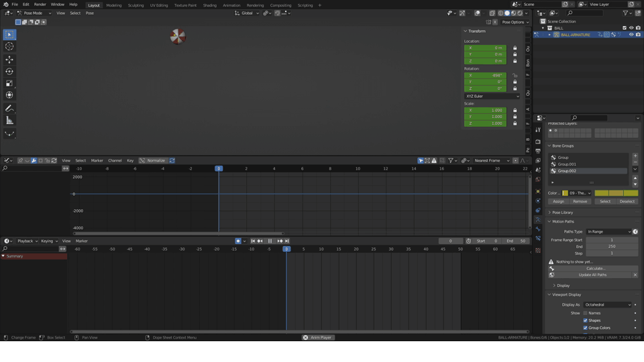This screenshot has width=644, height=362.
Task: Open the File menu
Action: tap(15, 5)
